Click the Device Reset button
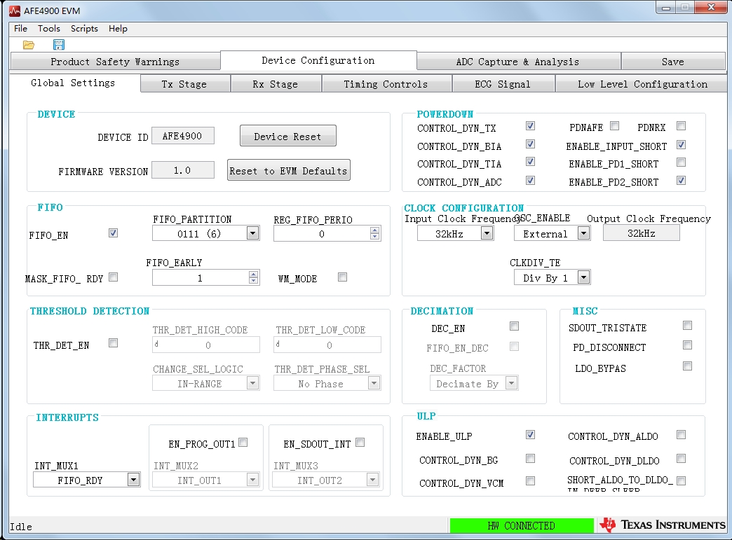 coord(288,136)
